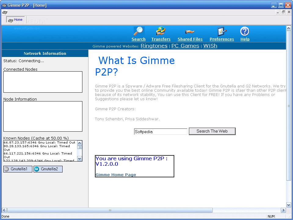The width and height of the screenshot is (293, 220).
Task: Click the G2 icon on the Gnutella2 button
Action: pyautogui.click(x=37, y=169)
